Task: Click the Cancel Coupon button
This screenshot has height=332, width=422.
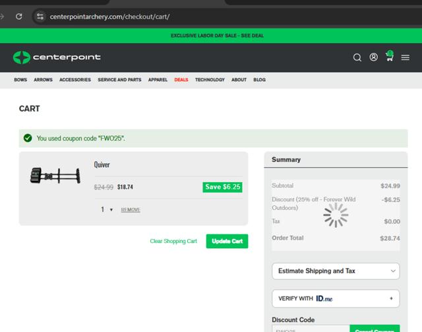Action: click(375, 329)
